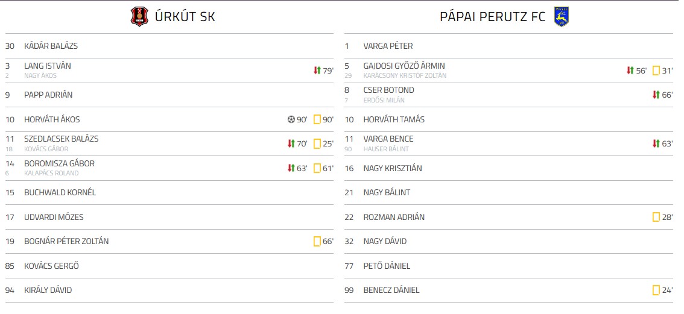Click Boromisza Gábor's substitution arrows icon
684x314 pixels.
(291, 168)
